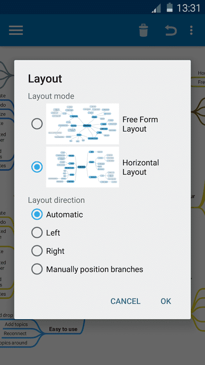Tap the Free Form Layout text label
Image resolution: width=205 pixels, height=365 pixels.
pos(140,124)
